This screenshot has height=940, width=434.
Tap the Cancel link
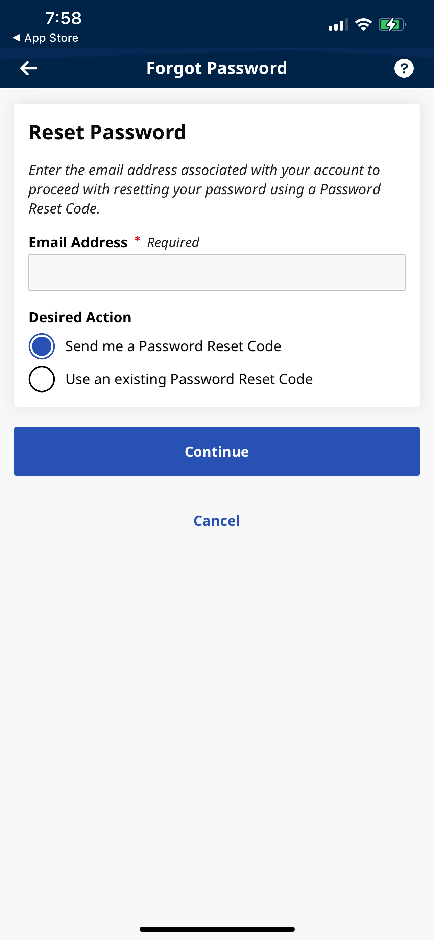tap(217, 521)
